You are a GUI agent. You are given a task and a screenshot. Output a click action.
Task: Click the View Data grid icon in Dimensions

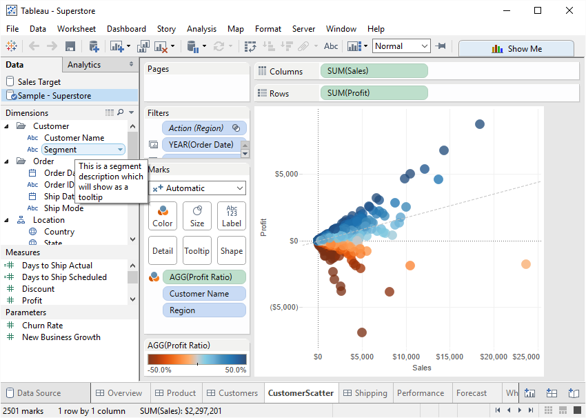pos(110,112)
